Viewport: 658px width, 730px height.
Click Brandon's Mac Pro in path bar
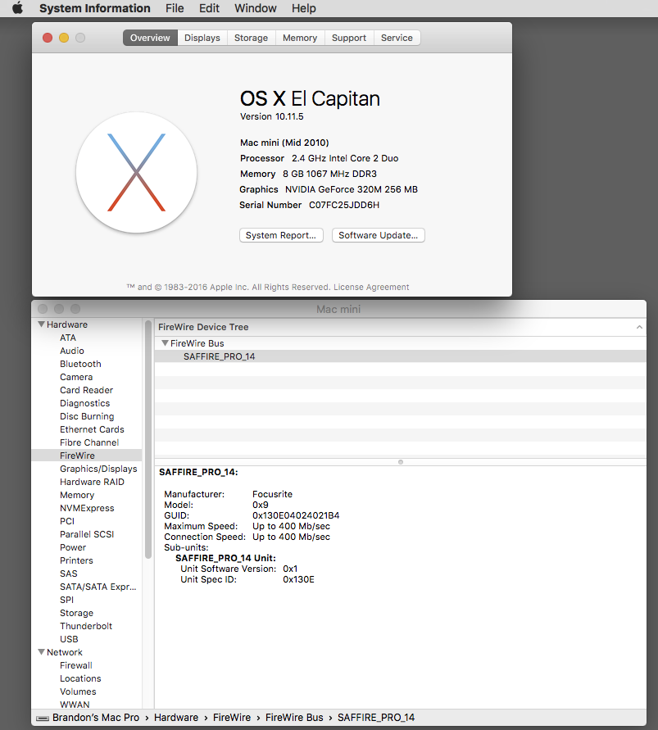coord(96,718)
